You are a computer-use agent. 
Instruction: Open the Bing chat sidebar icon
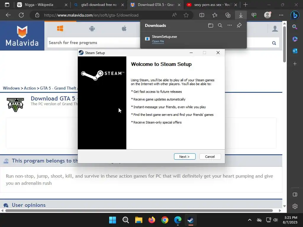click(x=295, y=15)
